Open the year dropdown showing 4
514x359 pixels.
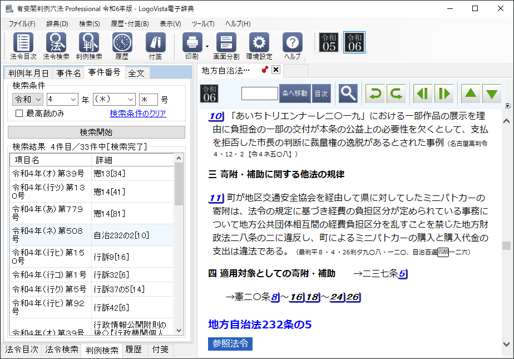pos(62,99)
